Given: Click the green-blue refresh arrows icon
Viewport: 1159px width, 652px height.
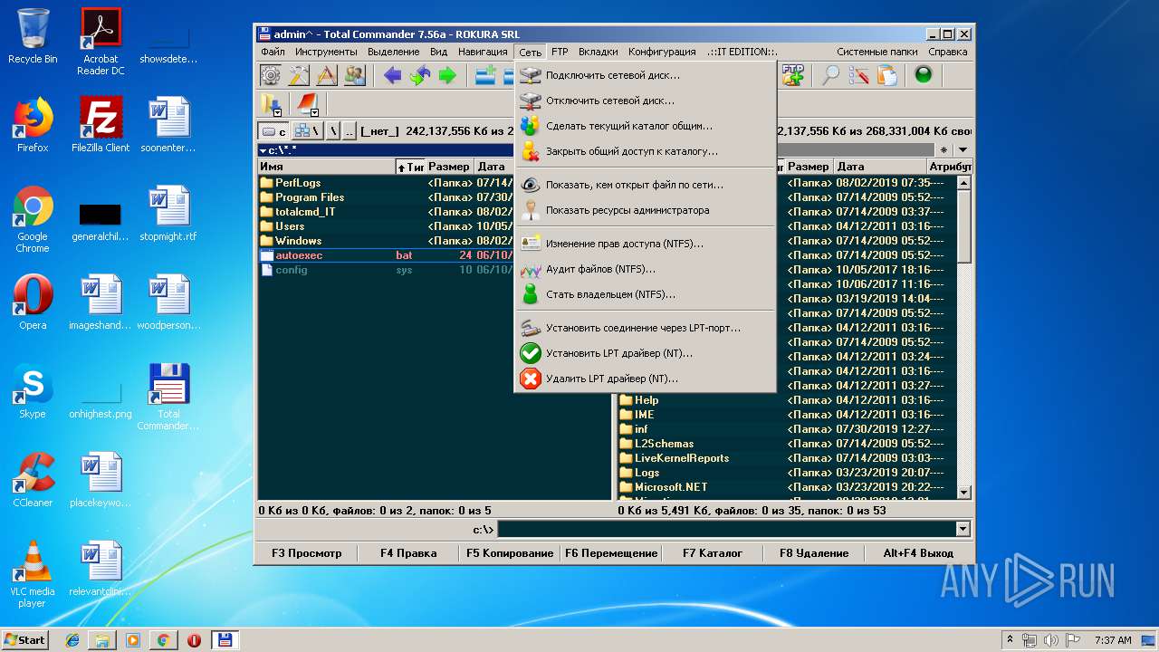Looking at the screenshot, I should [x=419, y=75].
